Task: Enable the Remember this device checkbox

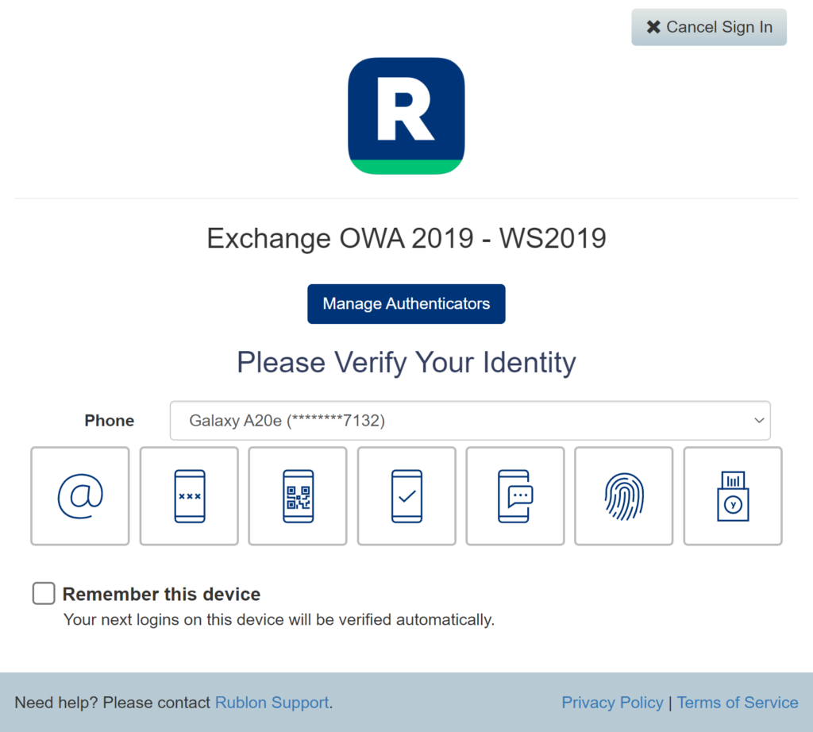Action: click(43, 593)
